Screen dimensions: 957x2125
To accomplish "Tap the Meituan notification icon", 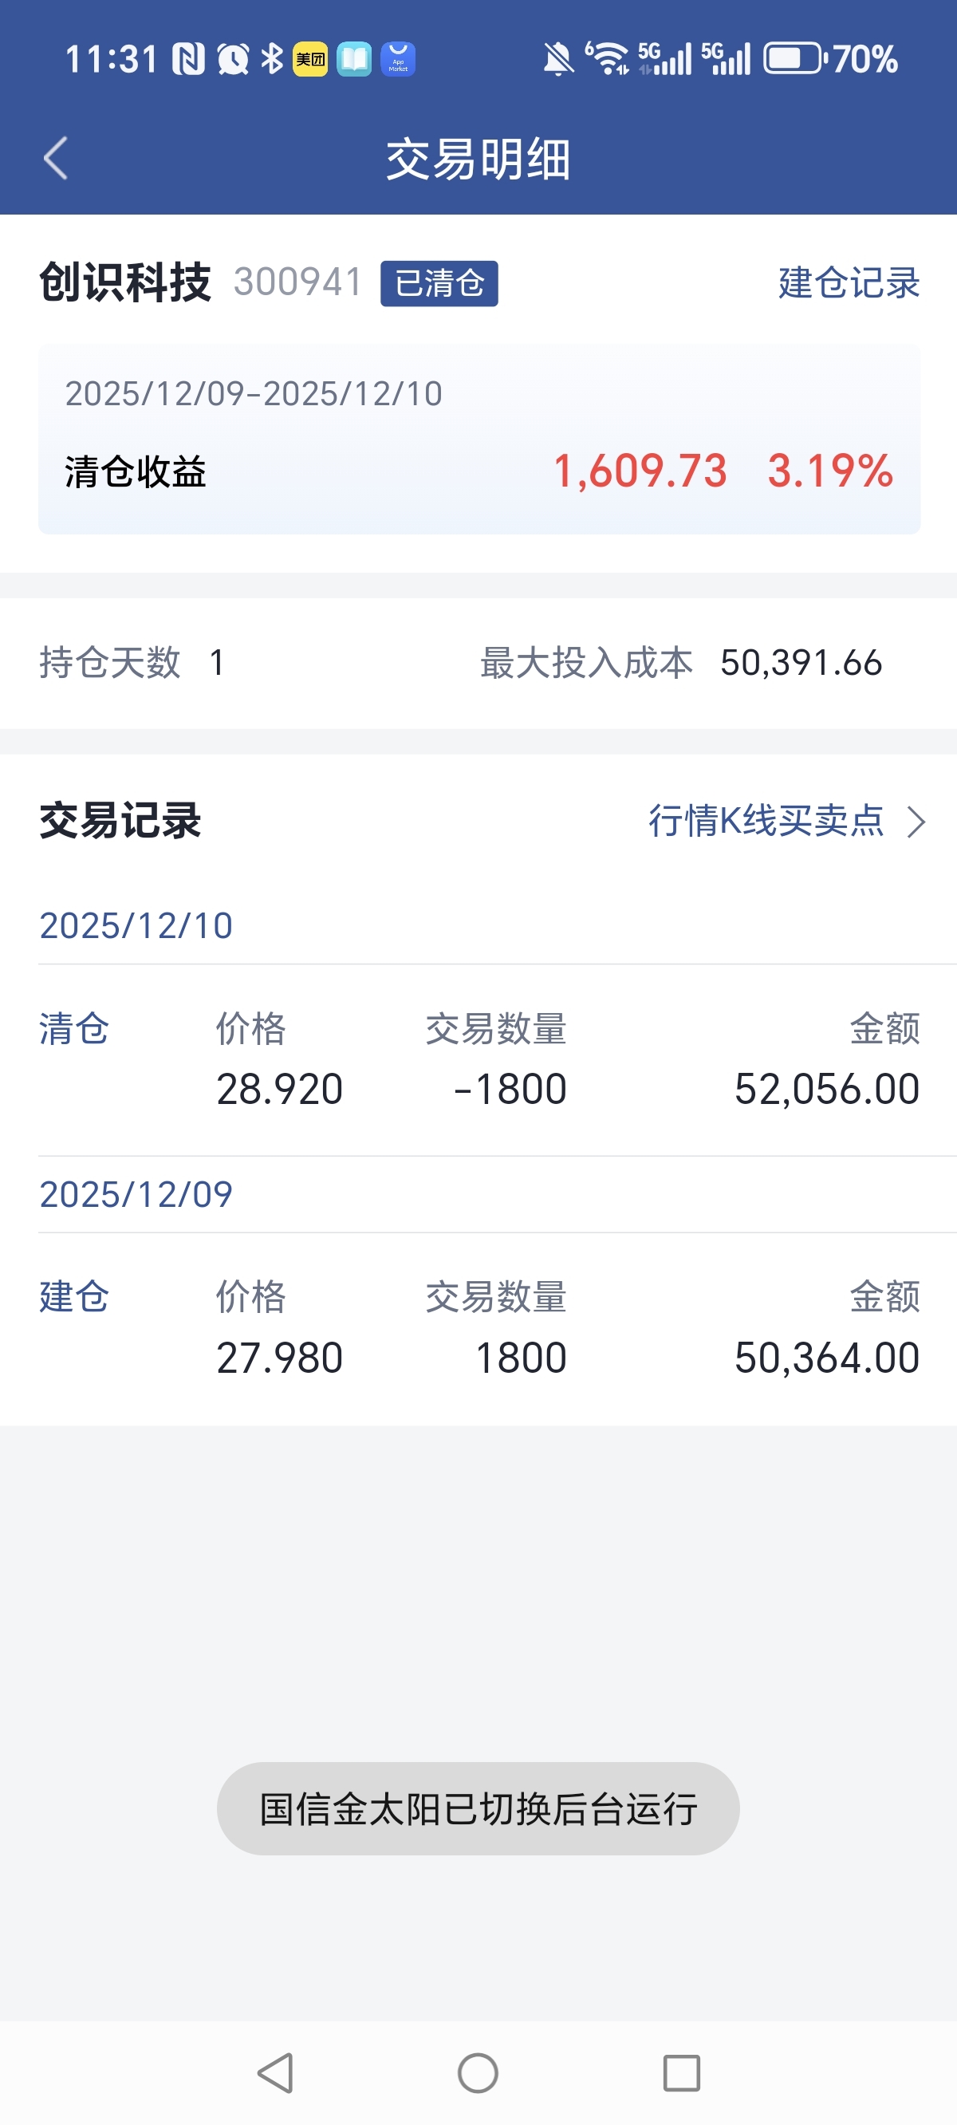I will 310,59.
